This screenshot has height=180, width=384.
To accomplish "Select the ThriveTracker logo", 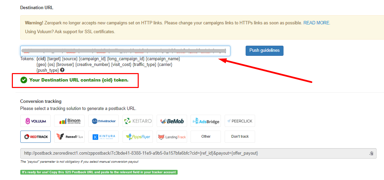I will 104,121.
